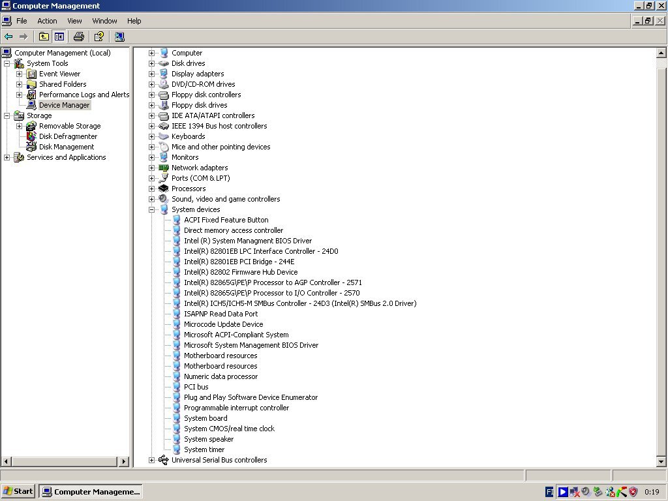Select the Sound, video and game controllers icon
This screenshot has width=668, height=501.
pos(164,199)
